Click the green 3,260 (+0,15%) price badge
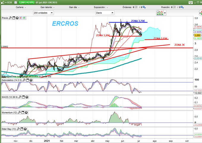202x143 pixels. click(26, 2)
